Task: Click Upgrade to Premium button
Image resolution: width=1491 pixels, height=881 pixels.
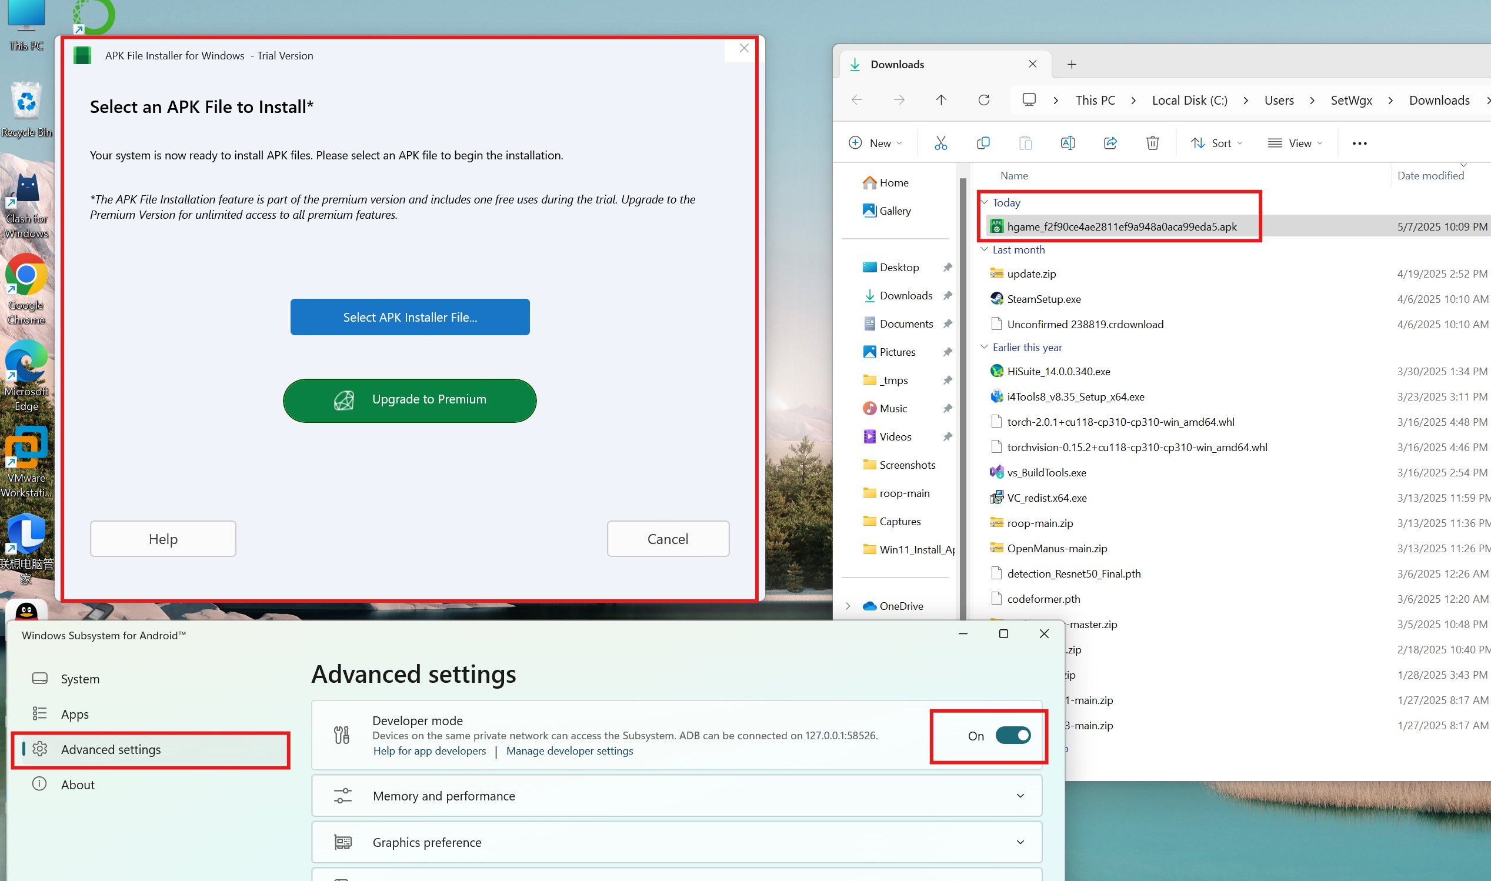Action: (409, 400)
